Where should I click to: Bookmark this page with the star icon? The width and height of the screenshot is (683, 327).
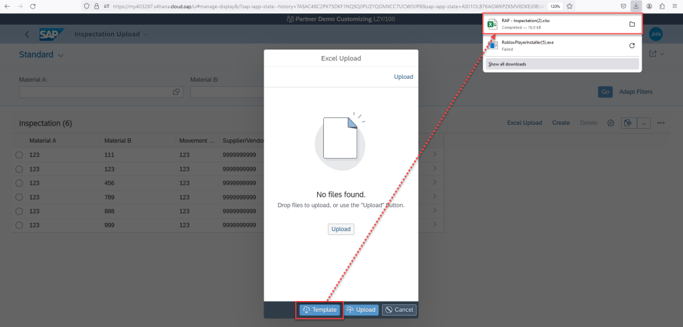point(570,6)
